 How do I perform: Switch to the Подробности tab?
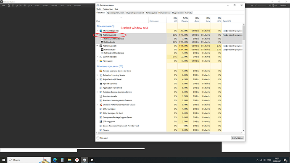[x=178, y=13]
